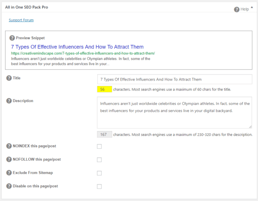This screenshot has height=201, width=258.
Task: Click the Preview Snippet help icon
Action: point(12,38)
